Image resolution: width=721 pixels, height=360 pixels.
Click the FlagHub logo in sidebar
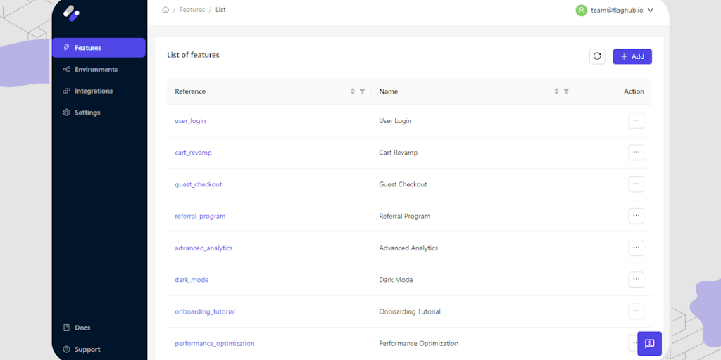pos(71,13)
